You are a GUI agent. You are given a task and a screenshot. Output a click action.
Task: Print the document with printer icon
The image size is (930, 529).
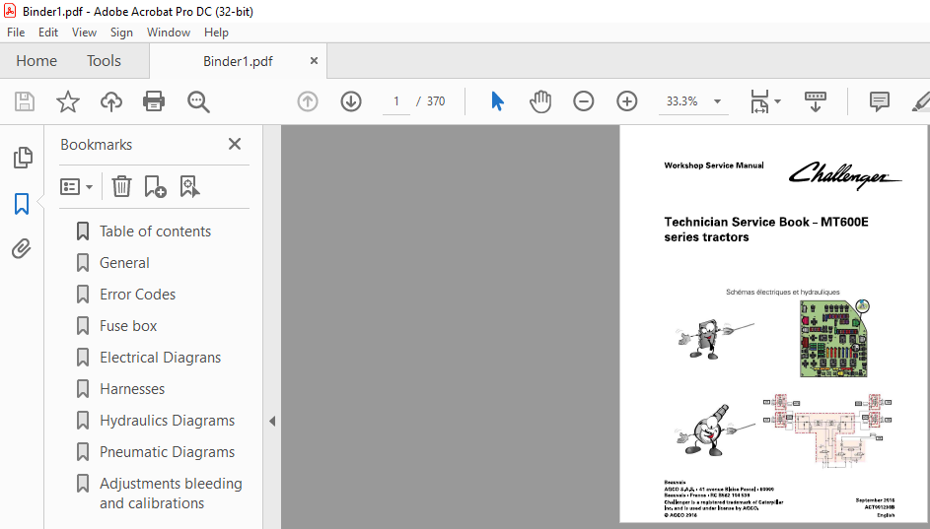pyautogui.click(x=154, y=101)
